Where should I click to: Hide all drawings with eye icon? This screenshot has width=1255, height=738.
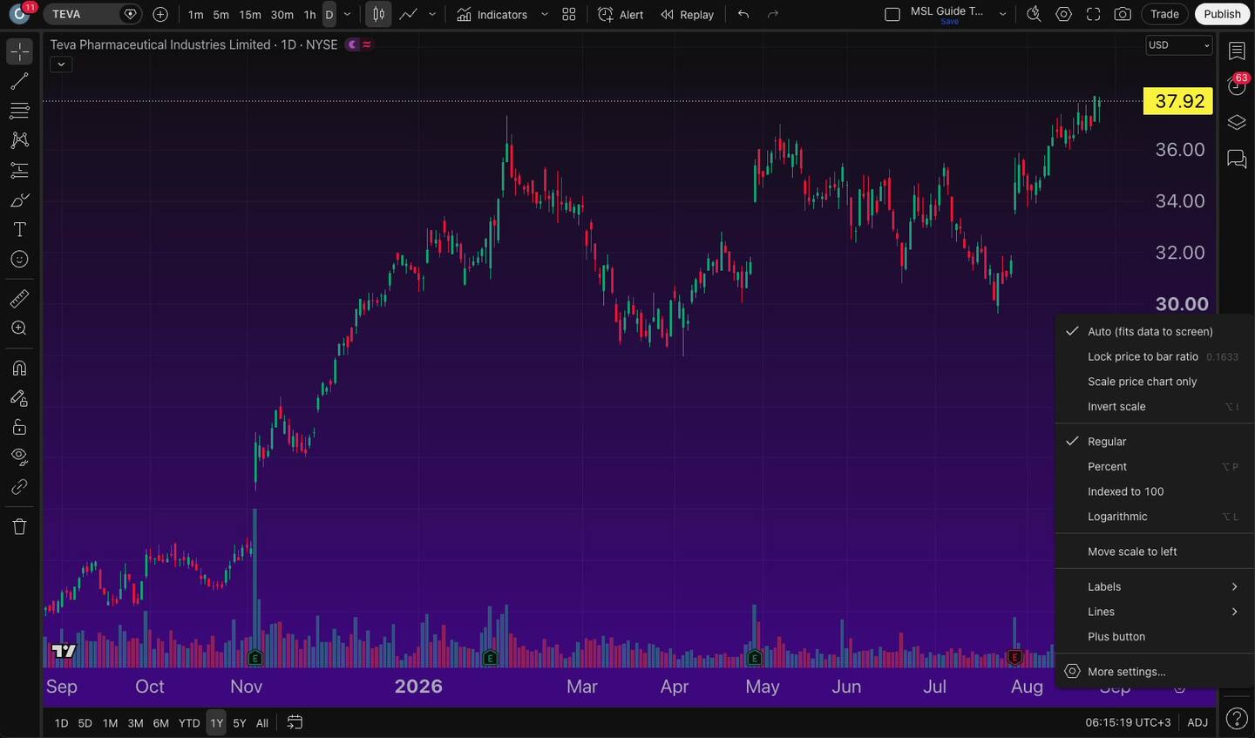coord(19,457)
